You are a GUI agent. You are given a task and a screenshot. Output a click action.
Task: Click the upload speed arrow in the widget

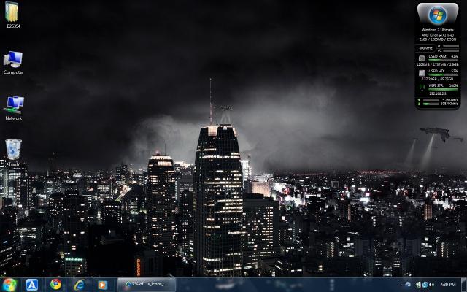(419, 100)
